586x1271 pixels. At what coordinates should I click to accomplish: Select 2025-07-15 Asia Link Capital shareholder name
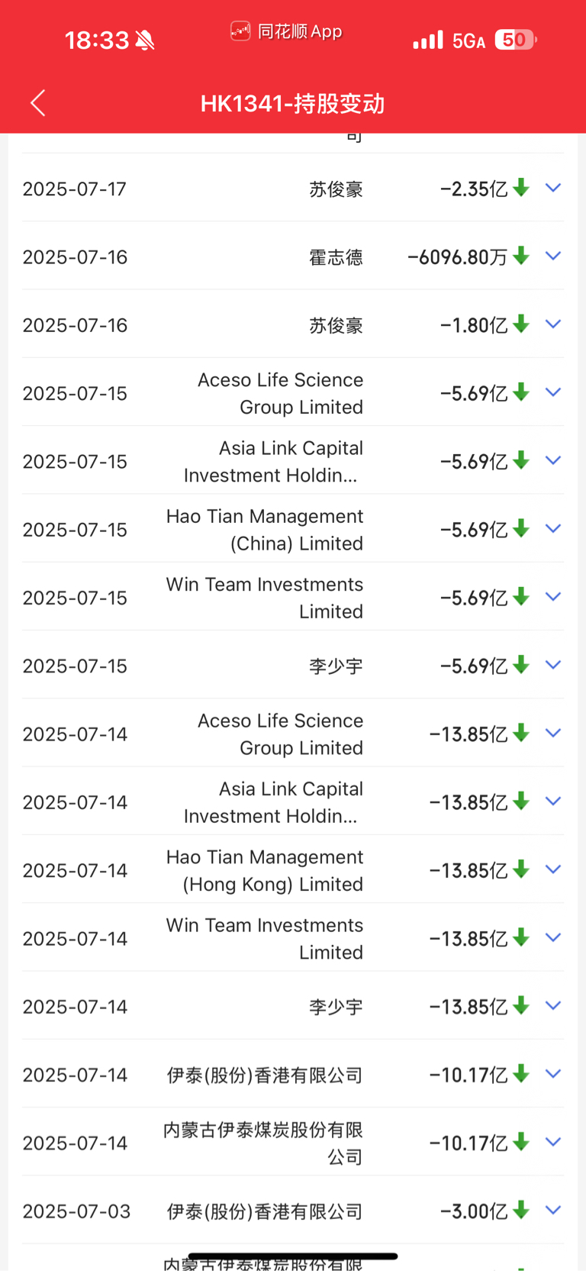[x=273, y=462]
